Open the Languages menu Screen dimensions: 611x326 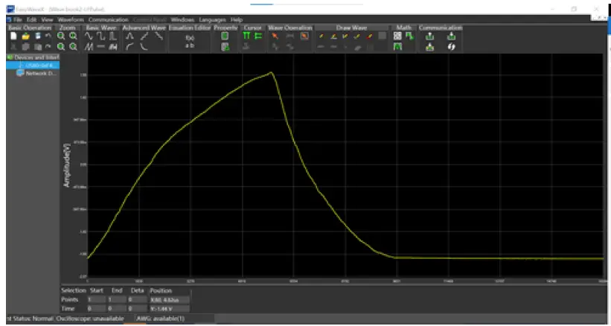(212, 19)
